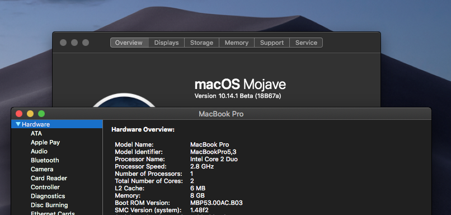Choose Bluetooth in the hardware list
451x215 pixels.
coord(45,160)
